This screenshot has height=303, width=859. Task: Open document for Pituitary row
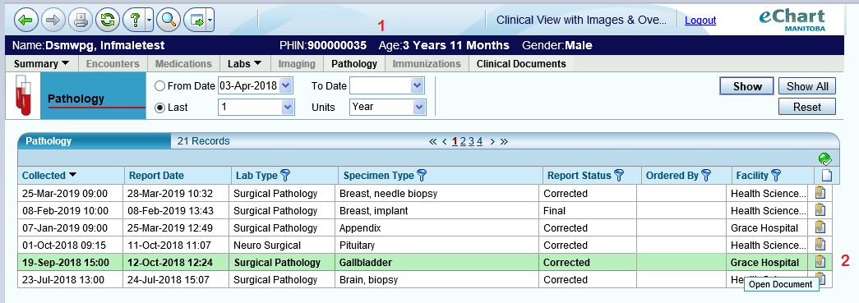820,245
